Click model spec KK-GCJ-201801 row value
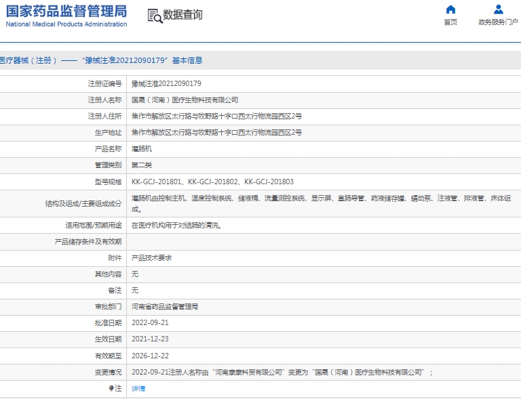The image size is (521, 401). point(212,182)
